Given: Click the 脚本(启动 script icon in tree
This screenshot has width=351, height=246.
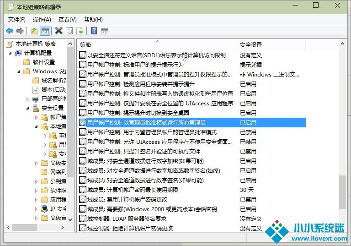Looking at the screenshot, I should [x=35, y=90].
